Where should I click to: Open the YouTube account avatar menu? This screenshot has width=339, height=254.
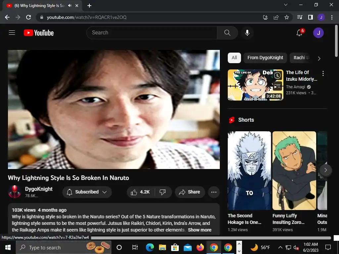(x=318, y=33)
